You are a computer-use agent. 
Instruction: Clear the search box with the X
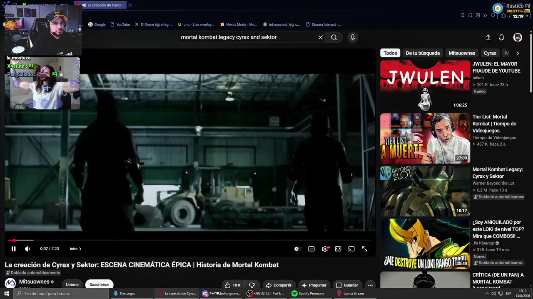321,37
